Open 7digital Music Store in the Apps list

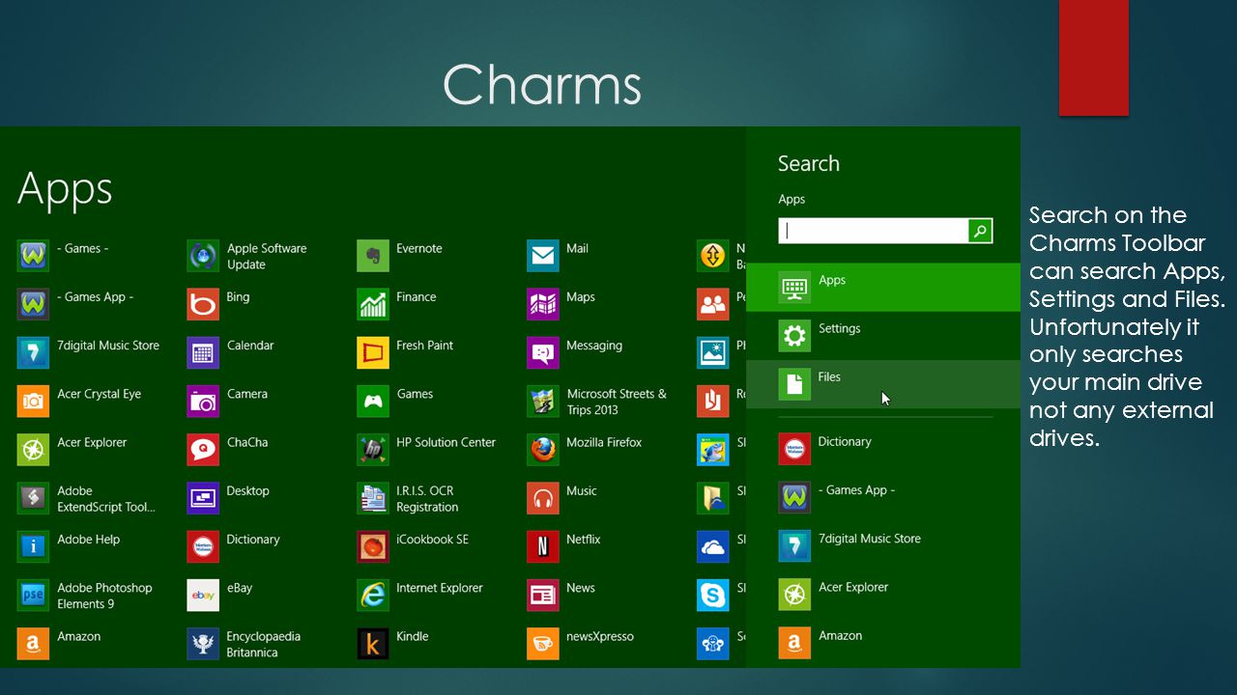pyautogui.click(x=89, y=352)
